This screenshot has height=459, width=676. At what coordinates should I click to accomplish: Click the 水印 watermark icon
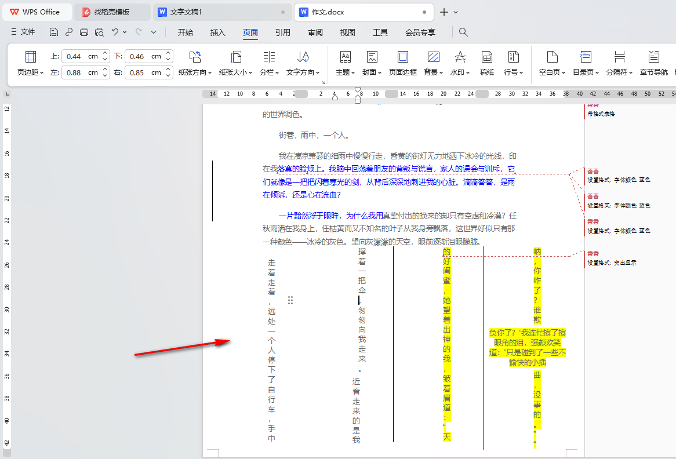[x=460, y=57]
